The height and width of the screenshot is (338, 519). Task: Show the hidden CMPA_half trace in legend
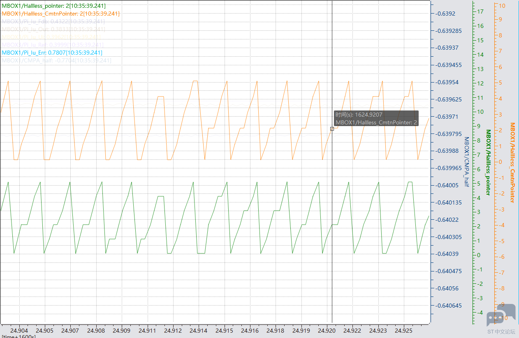pyautogui.click(x=57, y=61)
